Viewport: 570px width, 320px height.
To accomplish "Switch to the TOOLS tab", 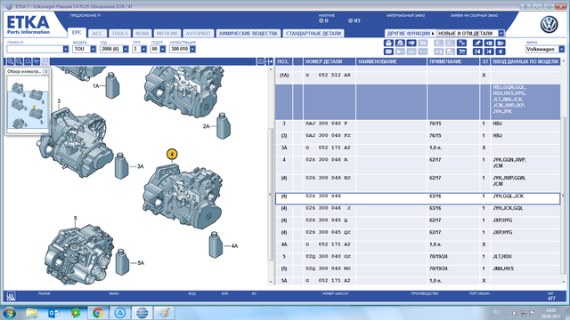I will (x=119, y=34).
